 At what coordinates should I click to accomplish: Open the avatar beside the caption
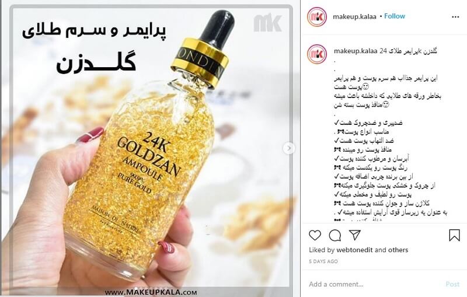317,54
